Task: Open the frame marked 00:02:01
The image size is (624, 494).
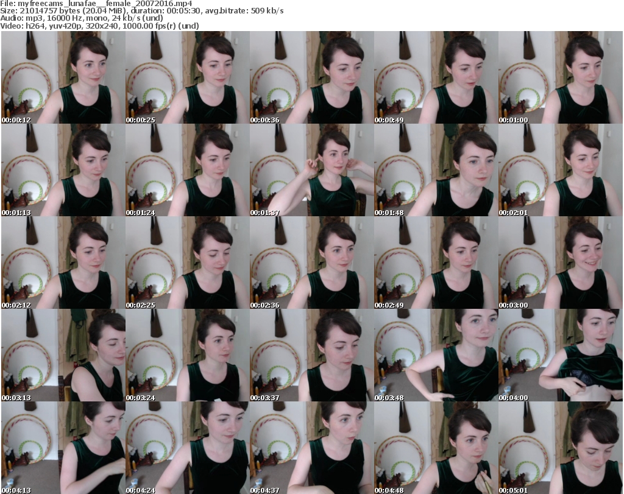Action: coord(561,170)
